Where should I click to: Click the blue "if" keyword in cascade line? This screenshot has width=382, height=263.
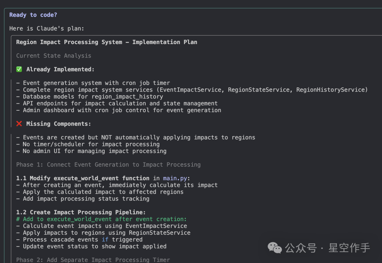click(105, 240)
